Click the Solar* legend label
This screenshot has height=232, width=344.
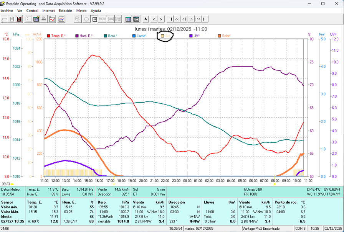coord(227,36)
